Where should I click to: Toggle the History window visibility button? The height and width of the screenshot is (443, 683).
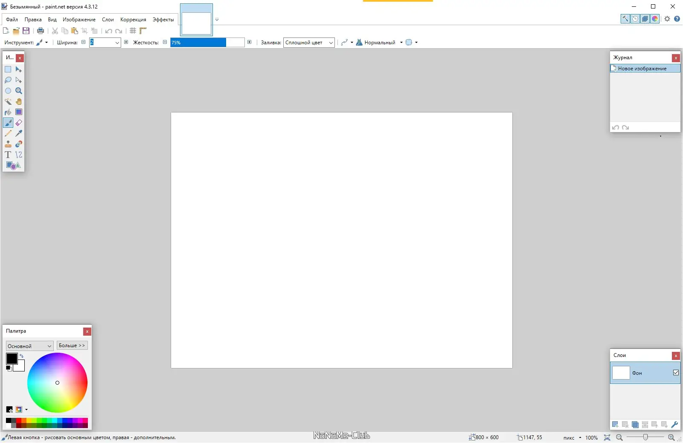(x=635, y=19)
